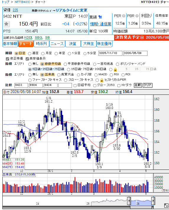169x210 pixels.
Task: Open the リアルタイムに変更 link
Action: tap(72, 10)
